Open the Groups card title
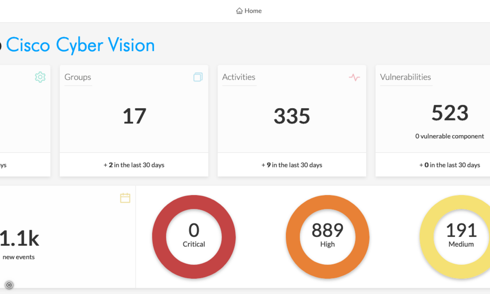The image size is (490, 294). click(78, 77)
